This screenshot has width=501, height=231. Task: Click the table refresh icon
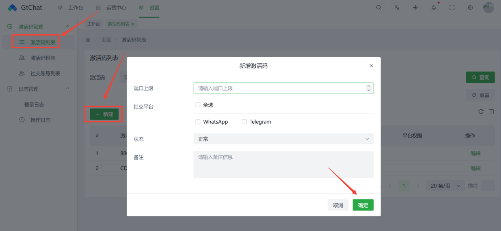click(481, 112)
